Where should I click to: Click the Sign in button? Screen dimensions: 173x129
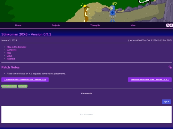pos(167,102)
